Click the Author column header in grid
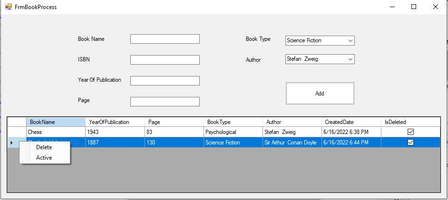This screenshot has width=448, height=200. pos(292,122)
